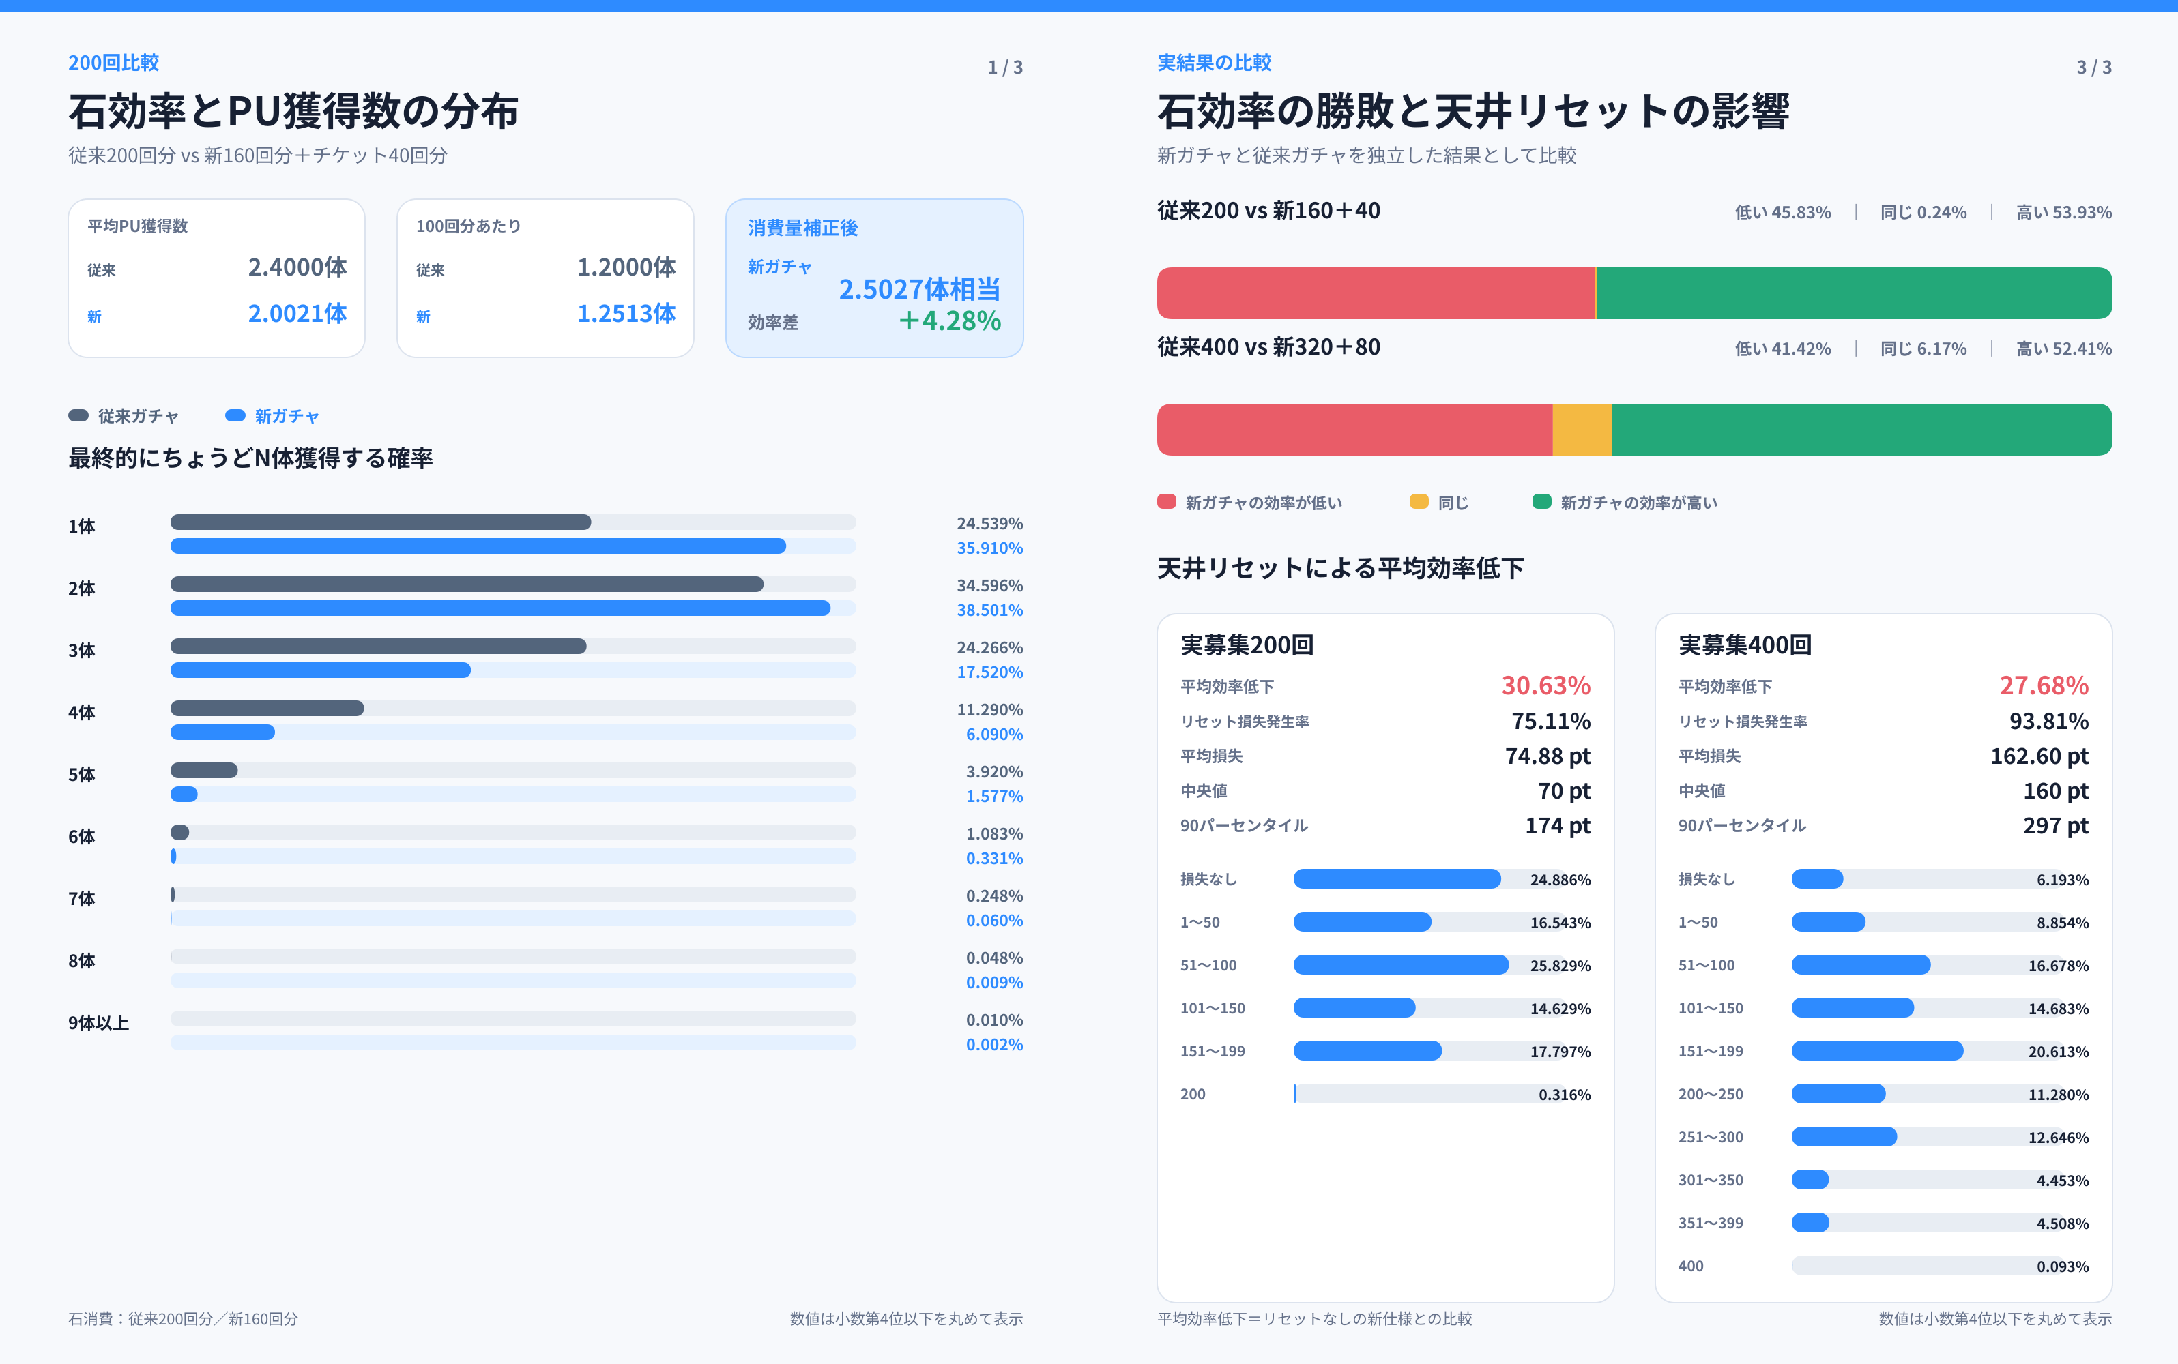Click 損失なし bar in 実募集200回 card

coord(1396,880)
